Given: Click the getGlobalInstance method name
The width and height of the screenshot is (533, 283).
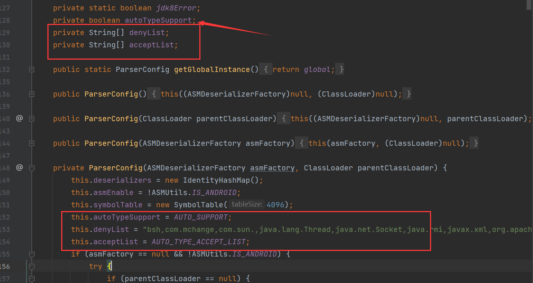Looking at the screenshot, I should point(212,69).
